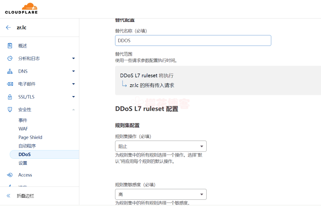Open DNS via its sidebar icon
This screenshot has height=206, width=321.
pyautogui.click(x=10, y=71)
